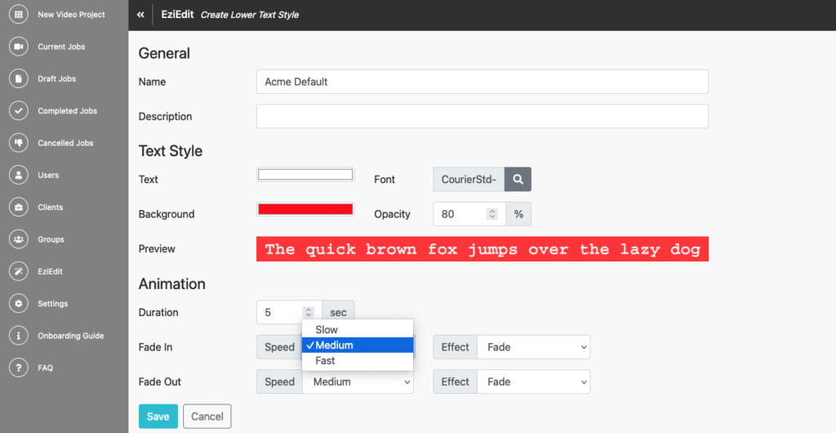The image size is (836, 433).
Task: Click the Users label in sidebar
Action: click(x=48, y=175)
